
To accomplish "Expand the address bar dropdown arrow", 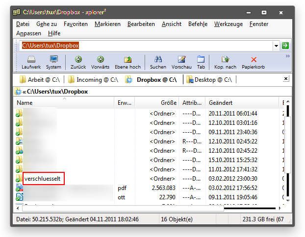I will (x=276, y=46).
